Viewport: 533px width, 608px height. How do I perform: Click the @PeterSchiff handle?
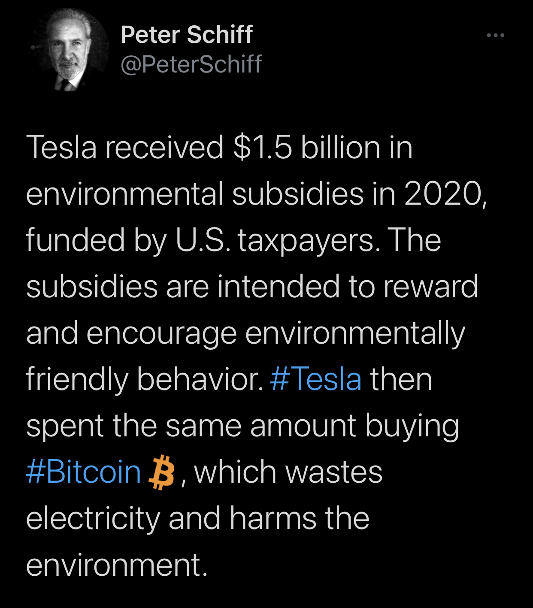coord(191,64)
